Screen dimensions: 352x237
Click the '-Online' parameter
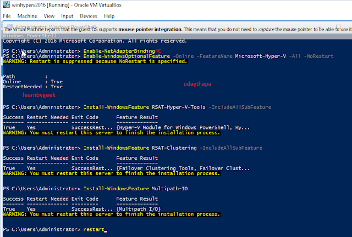183,56
